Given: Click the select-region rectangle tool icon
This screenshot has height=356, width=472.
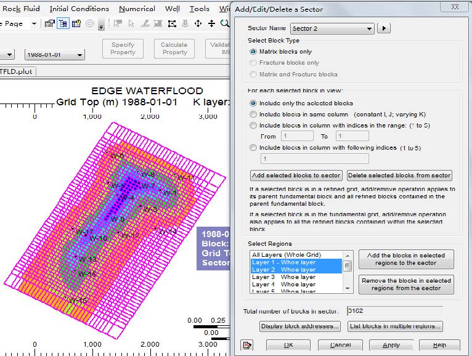Looking at the screenshot, I should (x=171, y=23).
